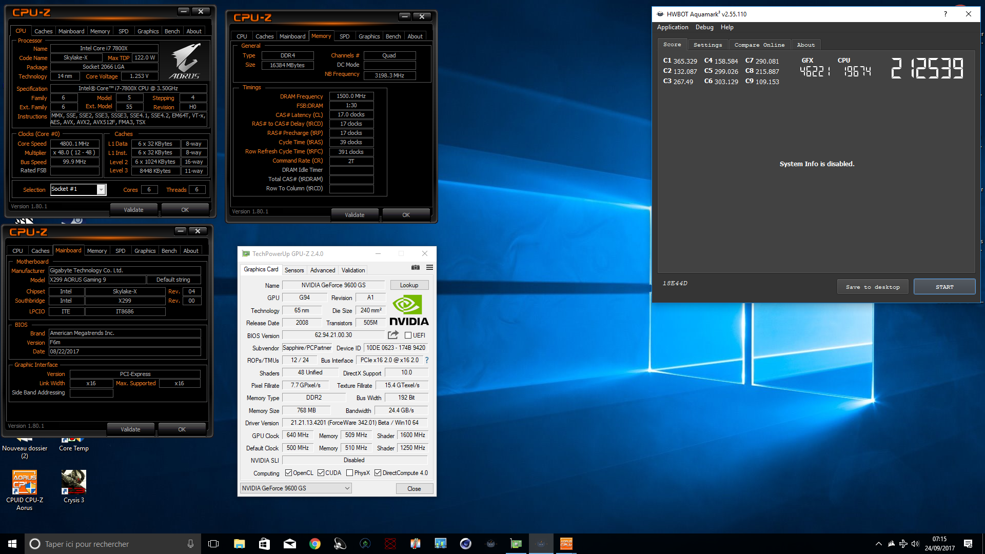Open the Crysis 3 desktop shortcut
This screenshot has height=554, width=985.
coord(74,487)
